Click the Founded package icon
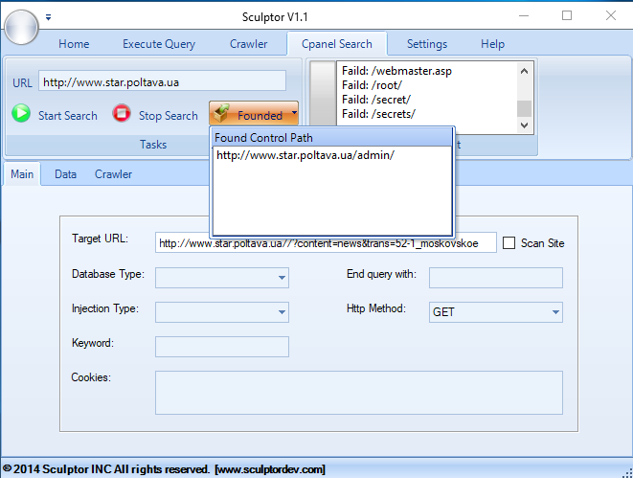The width and height of the screenshot is (633, 478). click(x=222, y=114)
